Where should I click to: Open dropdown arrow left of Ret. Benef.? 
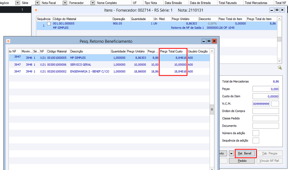click(x=231, y=154)
